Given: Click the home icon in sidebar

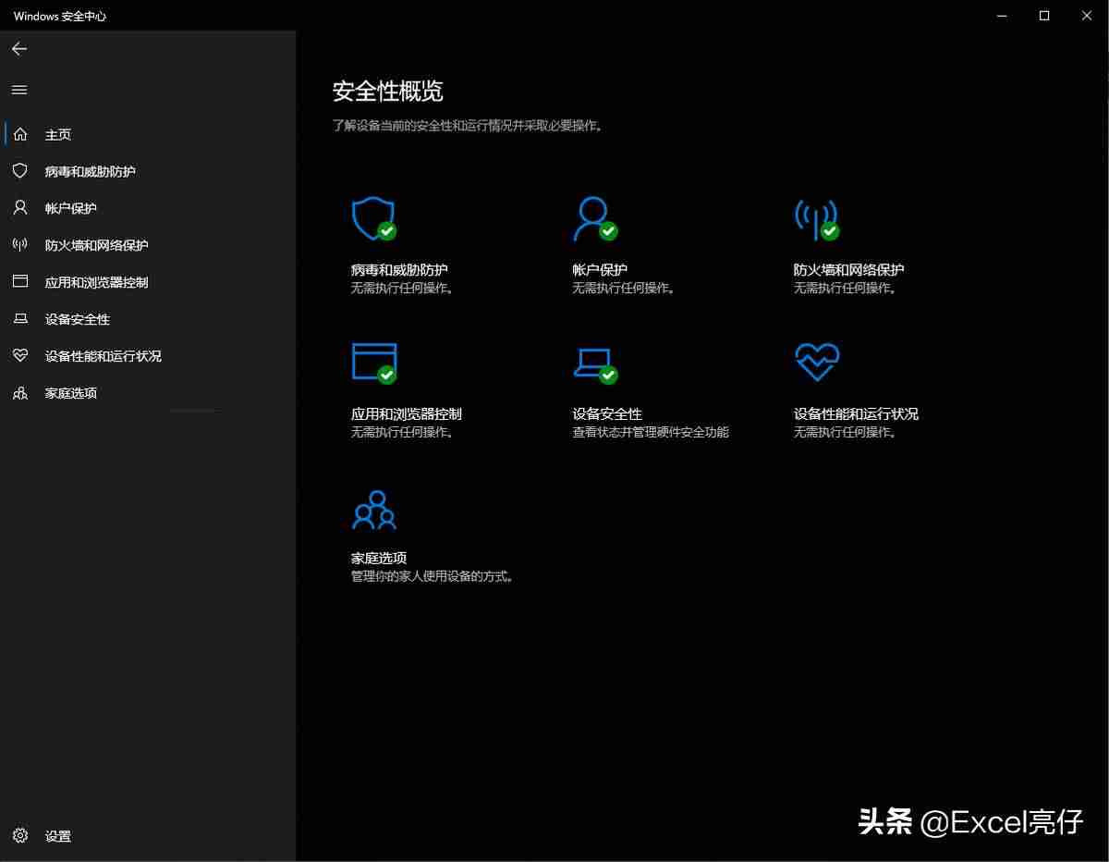Looking at the screenshot, I should 20,134.
